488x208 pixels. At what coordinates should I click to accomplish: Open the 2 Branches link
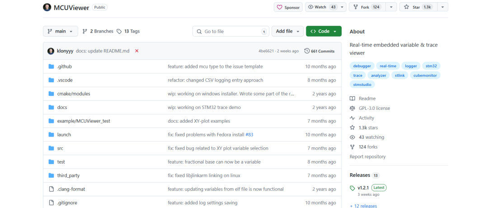pos(98,31)
